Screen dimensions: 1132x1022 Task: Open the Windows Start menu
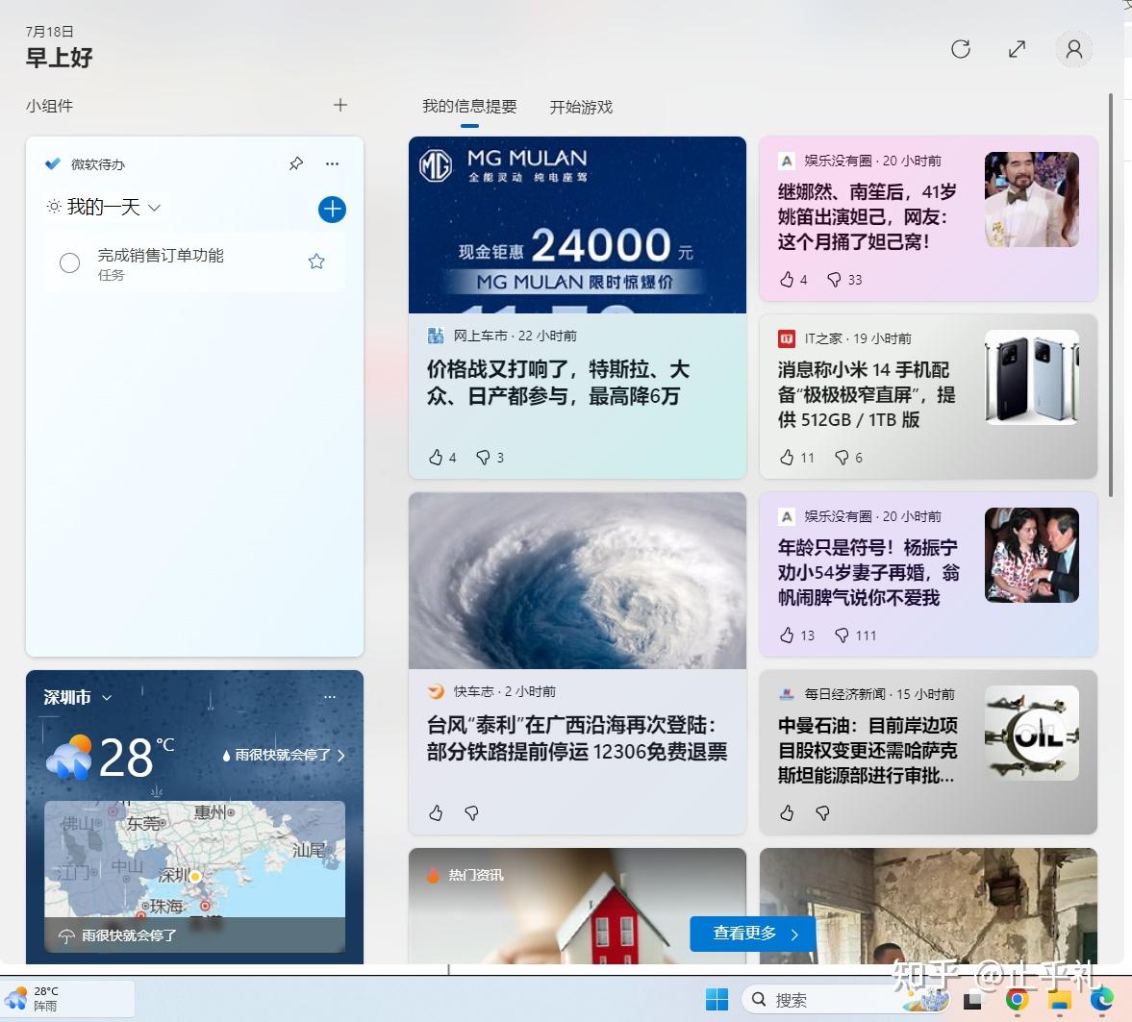(717, 1000)
